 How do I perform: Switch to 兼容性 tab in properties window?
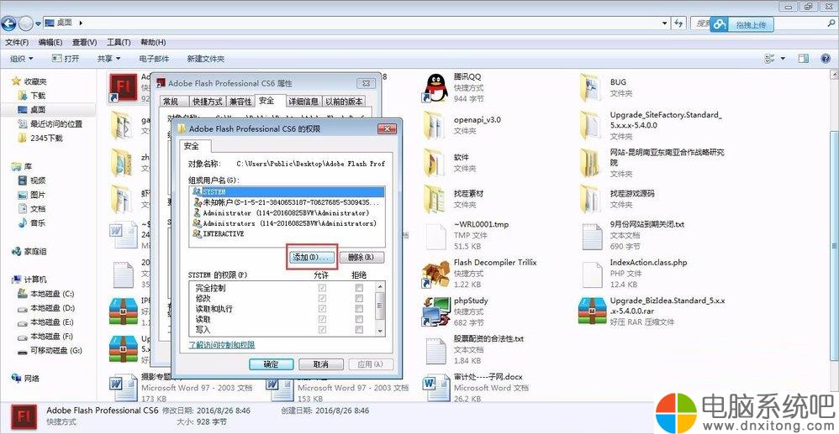(240, 102)
